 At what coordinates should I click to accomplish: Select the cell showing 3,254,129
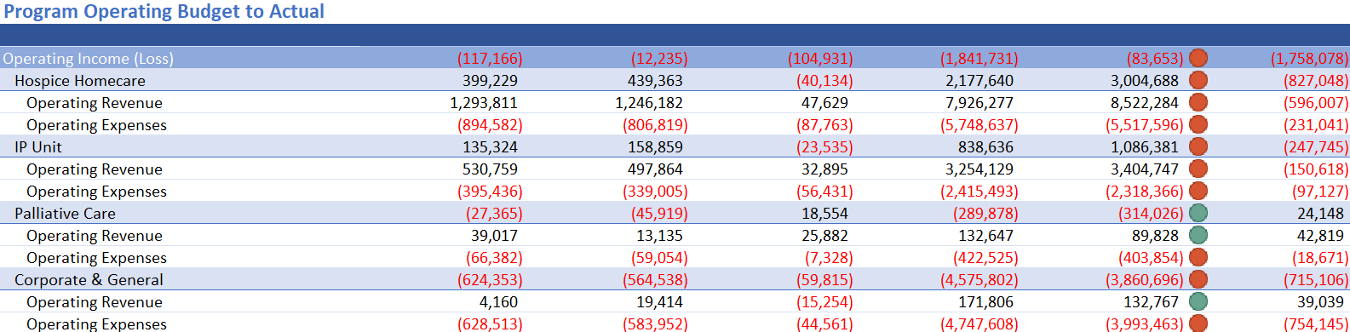point(979,169)
